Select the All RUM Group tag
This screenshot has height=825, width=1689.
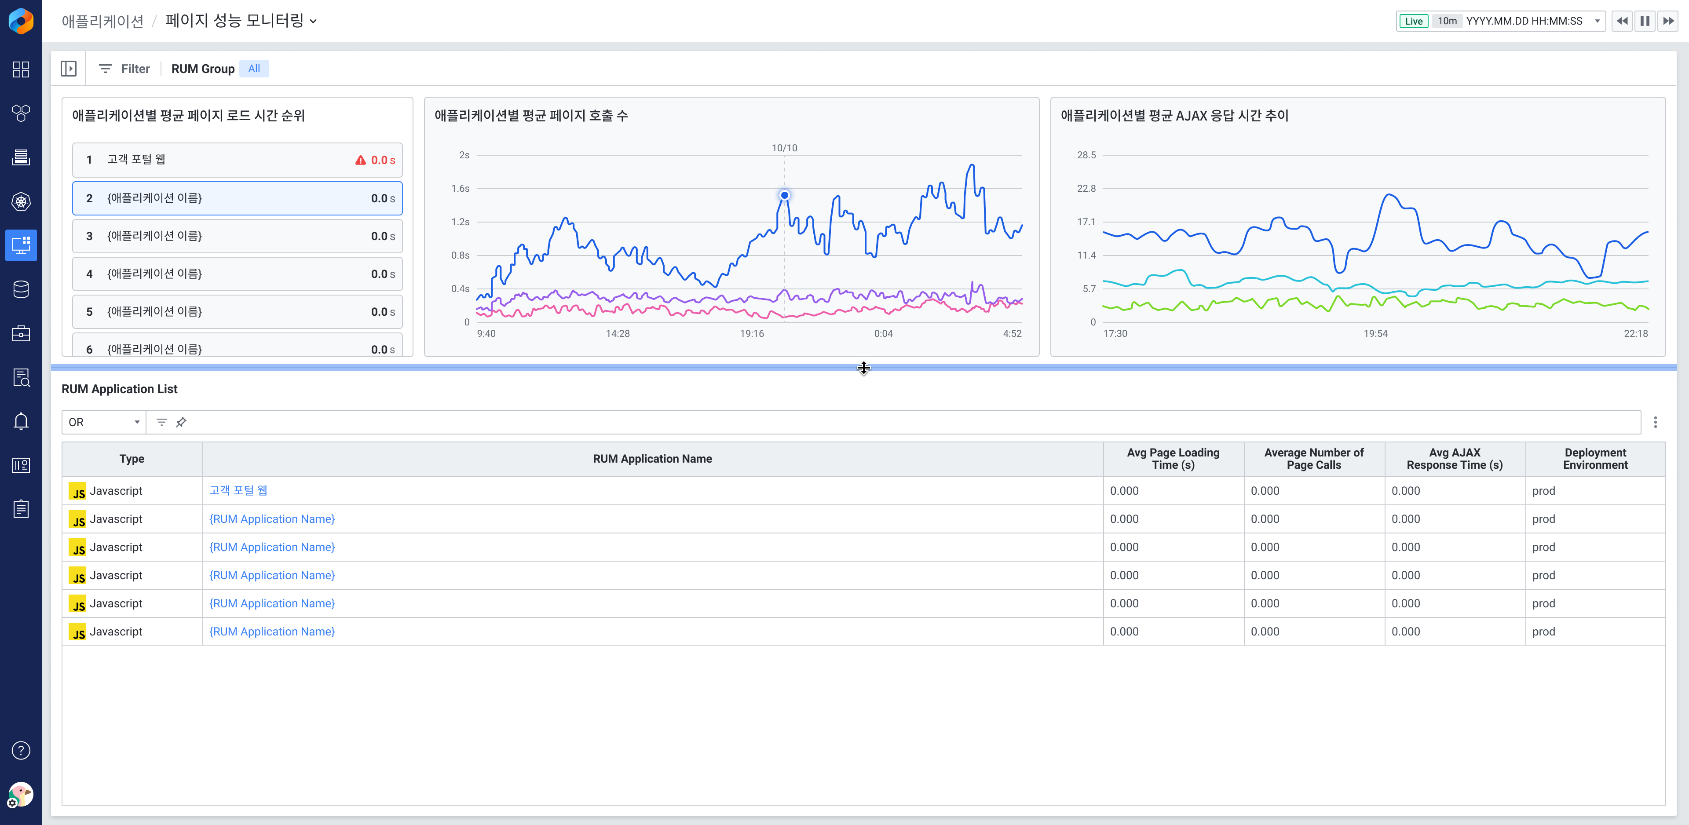tap(254, 69)
